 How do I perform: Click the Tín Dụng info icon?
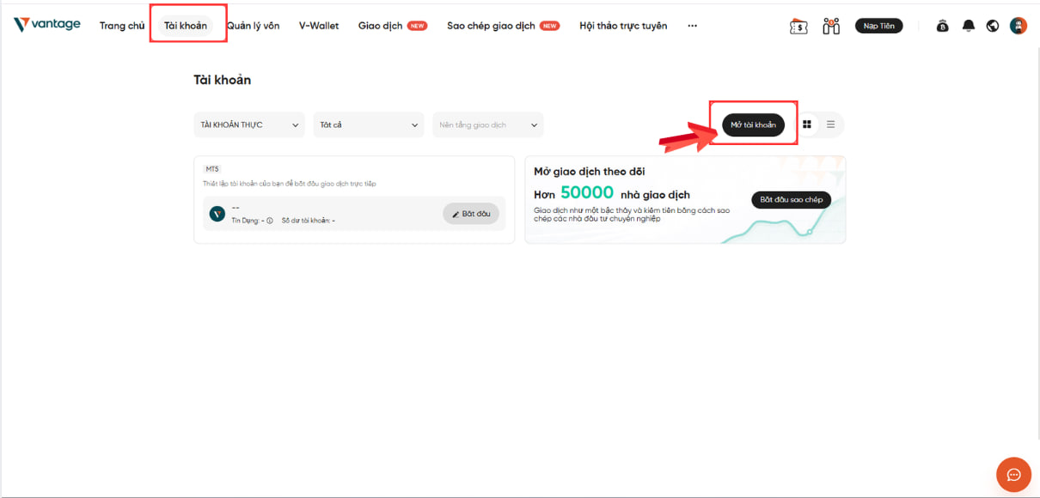coord(270,221)
